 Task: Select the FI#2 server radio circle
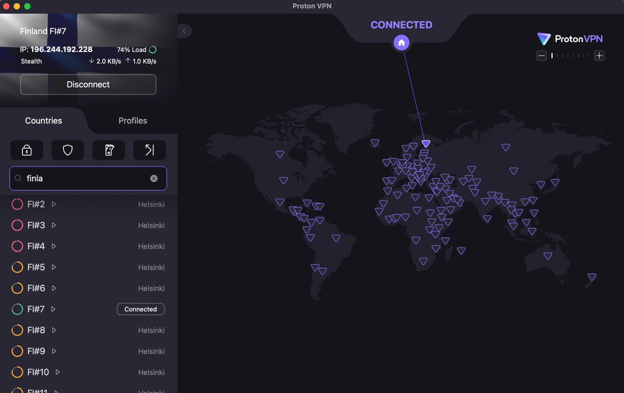pos(17,204)
